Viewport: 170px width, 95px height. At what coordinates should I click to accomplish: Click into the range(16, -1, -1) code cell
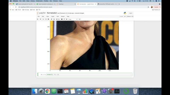point(89,74)
